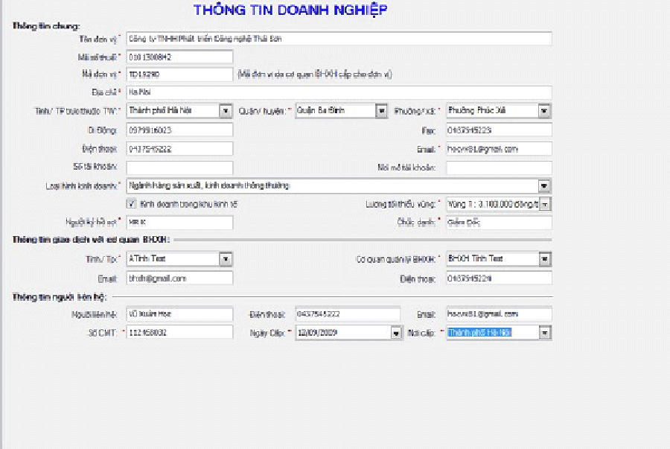Click the Tên đơn vị text field
670x449 pixels.
pyautogui.click(x=339, y=38)
